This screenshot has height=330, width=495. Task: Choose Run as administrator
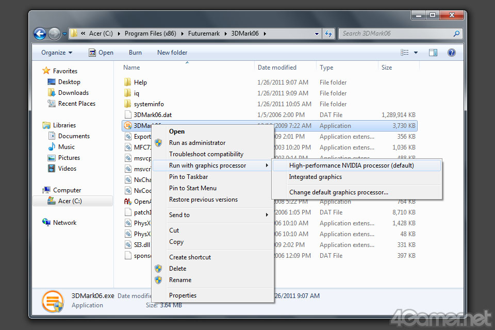197,143
